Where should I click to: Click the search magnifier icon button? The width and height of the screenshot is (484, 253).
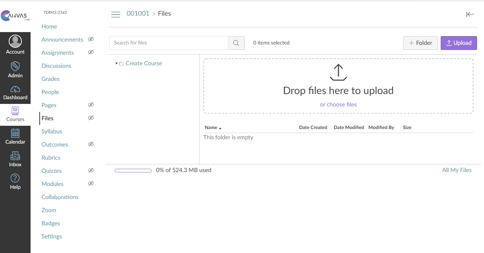[236, 43]
